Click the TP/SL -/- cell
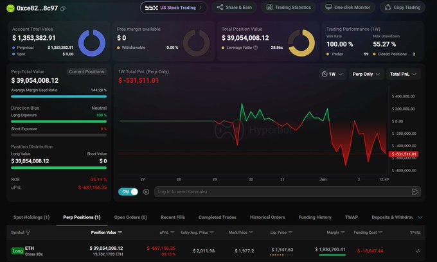 [418, 251]
